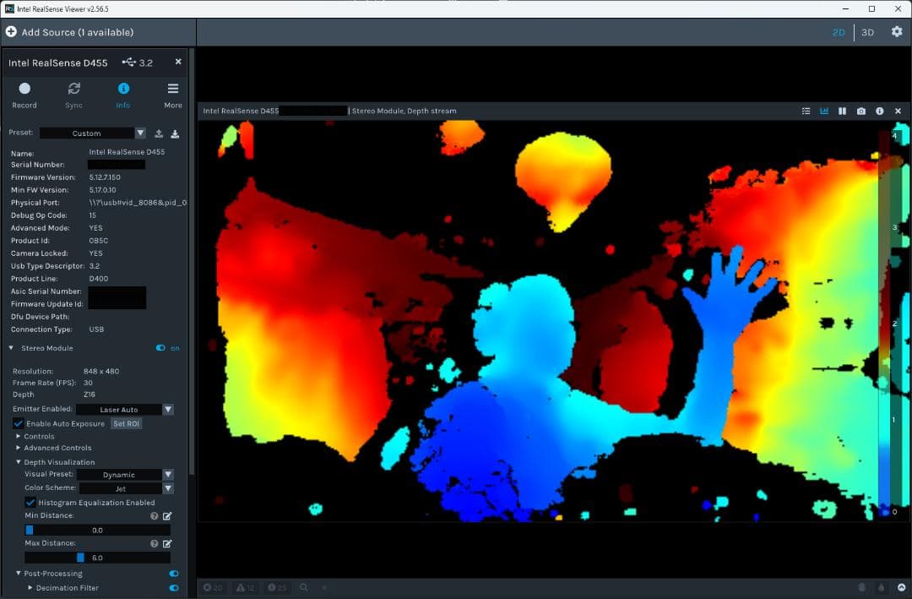
Task: Select the 2D view tab
Action: pos(839,32)
